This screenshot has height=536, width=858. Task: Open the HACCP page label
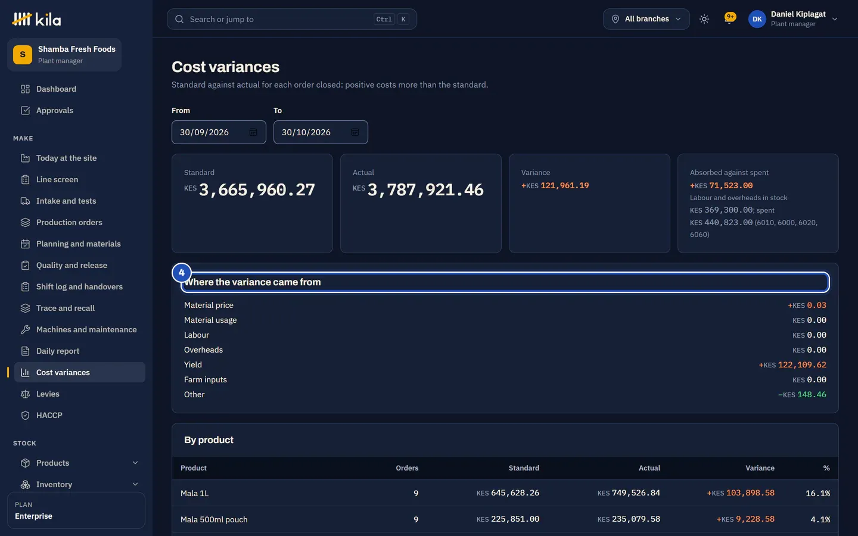point(49,415)
